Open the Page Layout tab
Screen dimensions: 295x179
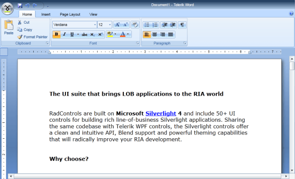(70, 14)
